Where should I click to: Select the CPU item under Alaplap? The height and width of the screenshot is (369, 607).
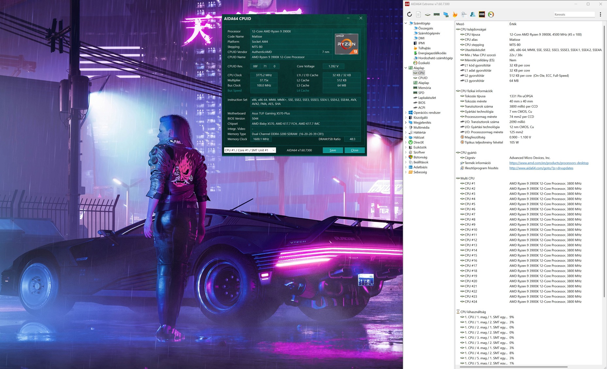[x=421, y=73]
